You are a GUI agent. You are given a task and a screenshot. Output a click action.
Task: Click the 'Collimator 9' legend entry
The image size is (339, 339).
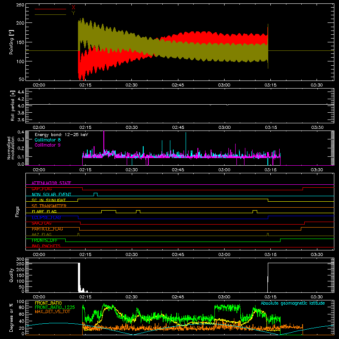[47, 145]
